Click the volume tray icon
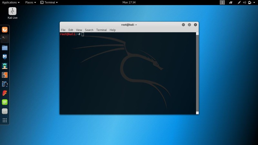This screenshot has width=258, height=145. [x=244, y=3]
